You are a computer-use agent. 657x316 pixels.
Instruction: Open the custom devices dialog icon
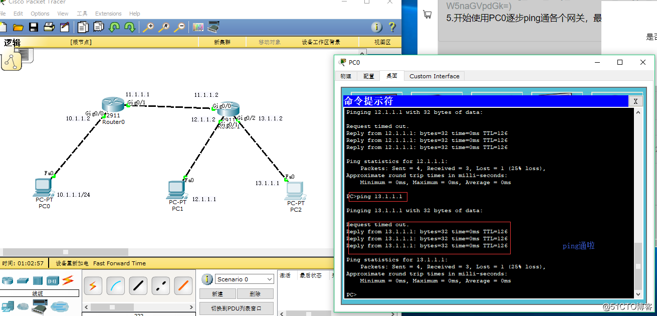coord(213,27)
